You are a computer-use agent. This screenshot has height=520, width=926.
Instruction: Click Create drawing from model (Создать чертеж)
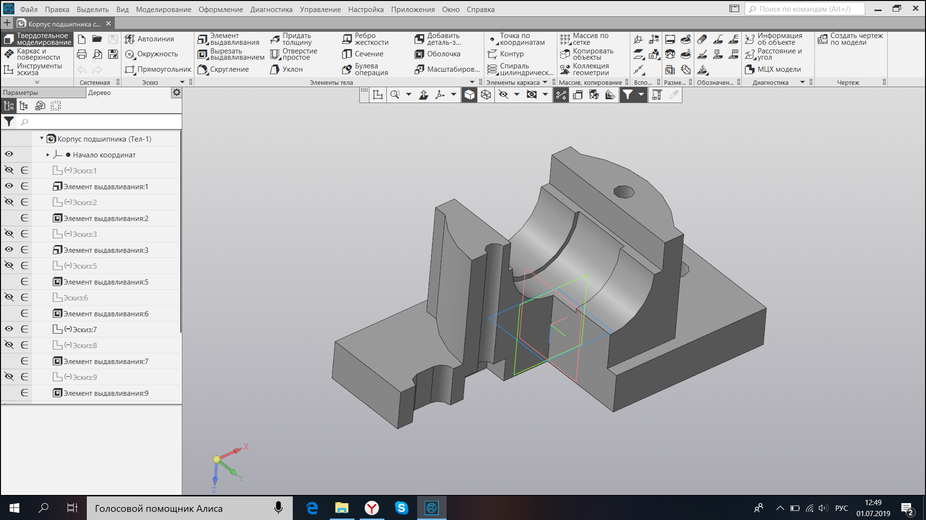tap(851, 39)
